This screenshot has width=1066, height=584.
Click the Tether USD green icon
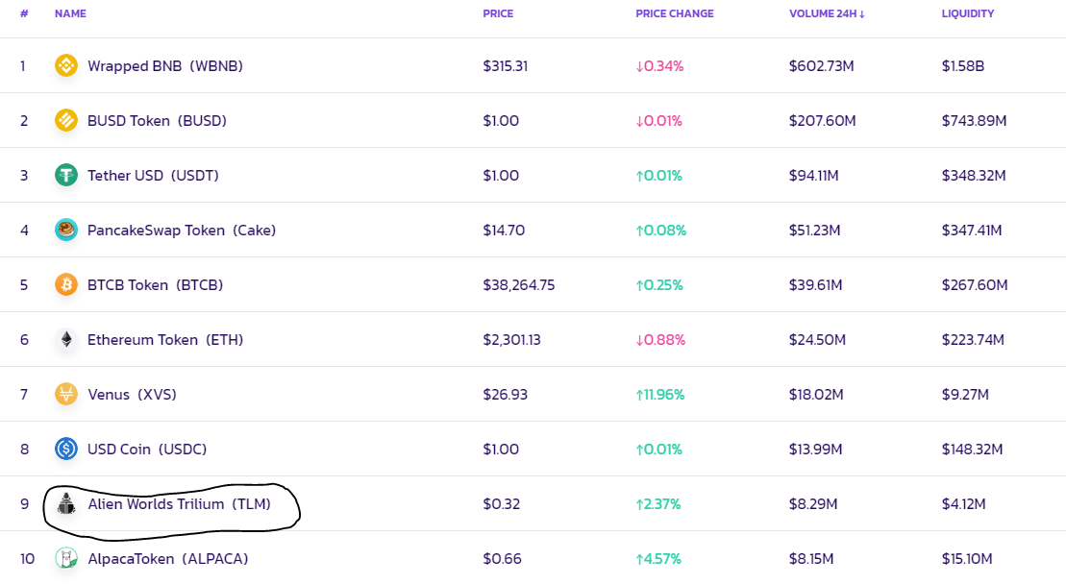point(66,175)
